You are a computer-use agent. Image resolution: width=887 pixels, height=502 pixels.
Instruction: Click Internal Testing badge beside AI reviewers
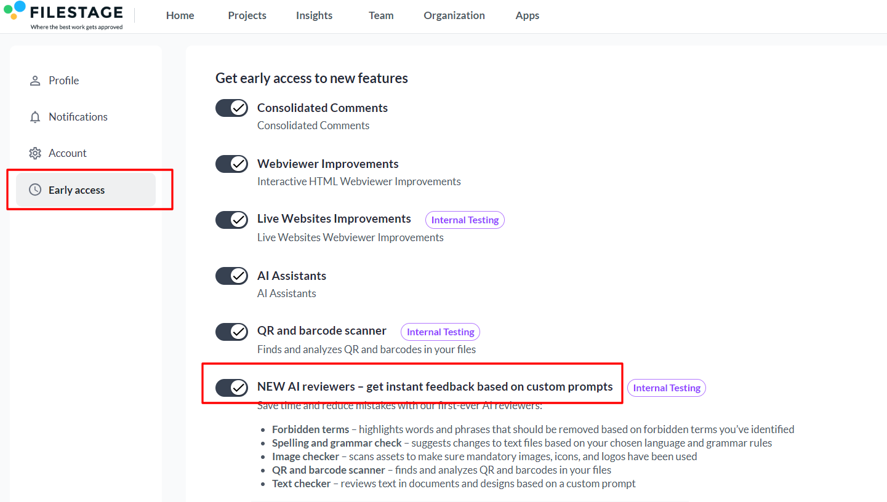point(667,388)
